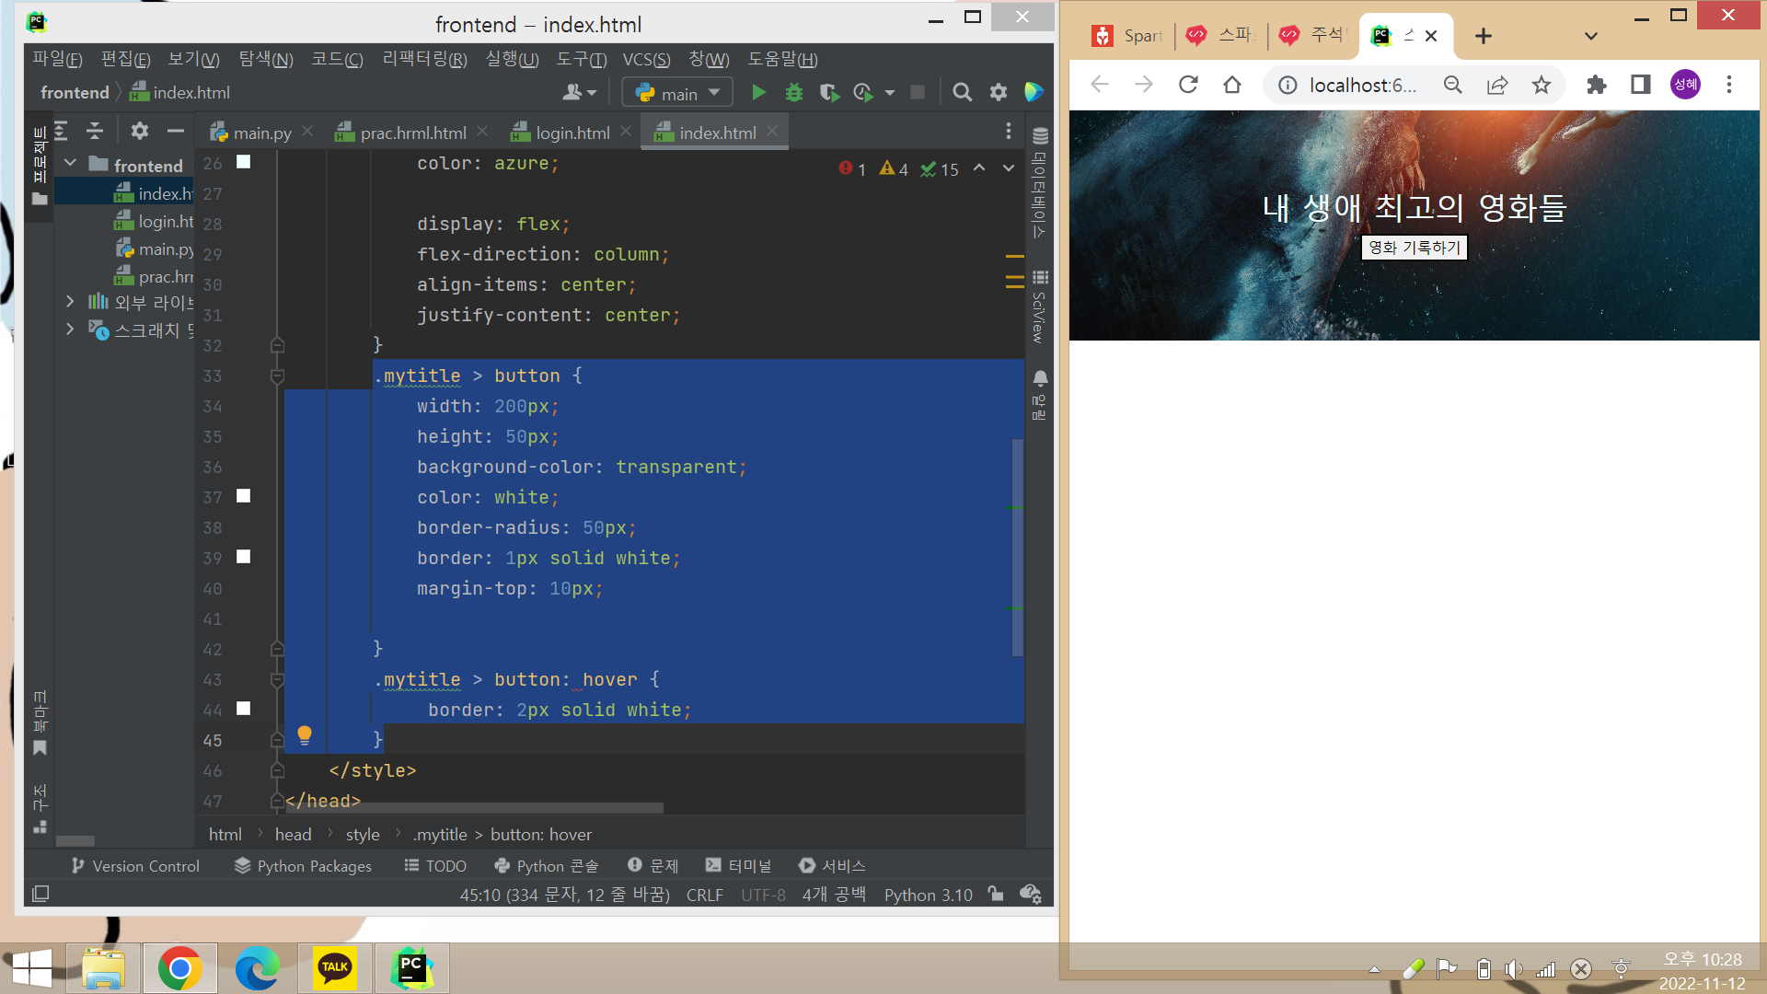Open Chrome tab search chevron

click(1591, 36)
